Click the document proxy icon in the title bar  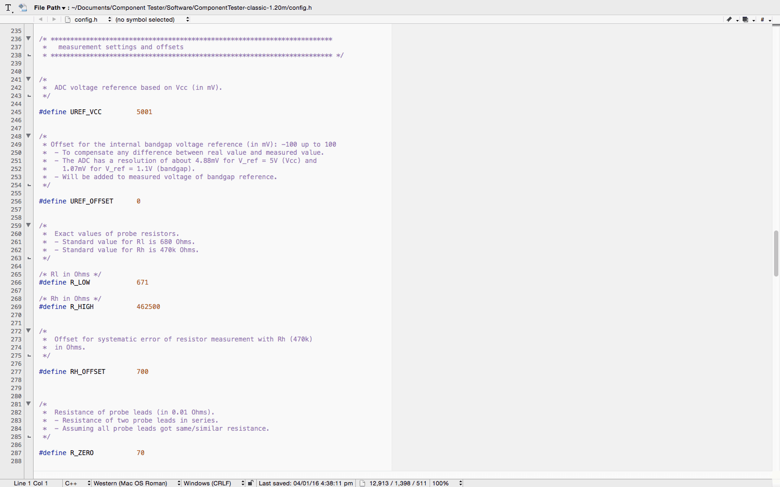point(22,7)
